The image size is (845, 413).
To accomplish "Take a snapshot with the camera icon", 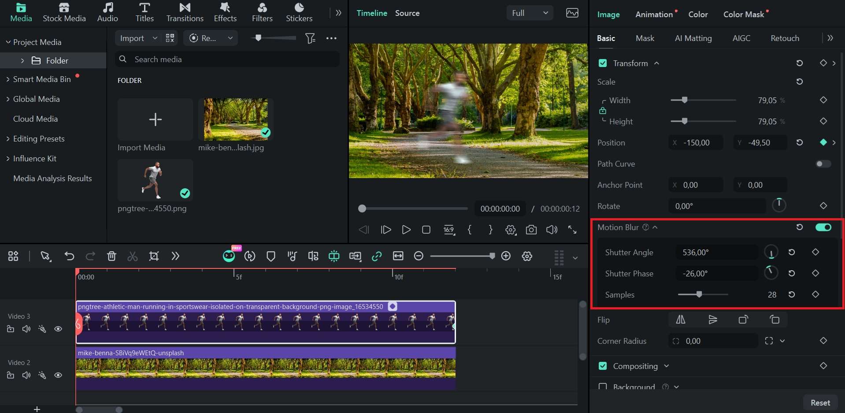I will [531, 230].
